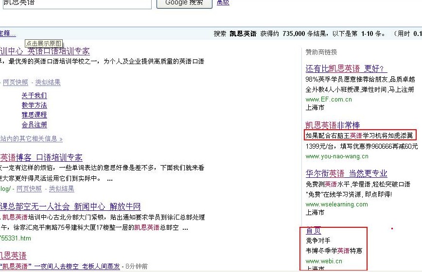Open ad title 凯恩英语非常棒
The width and height of the screenshot is (422, 272).
tap(333, 125)
